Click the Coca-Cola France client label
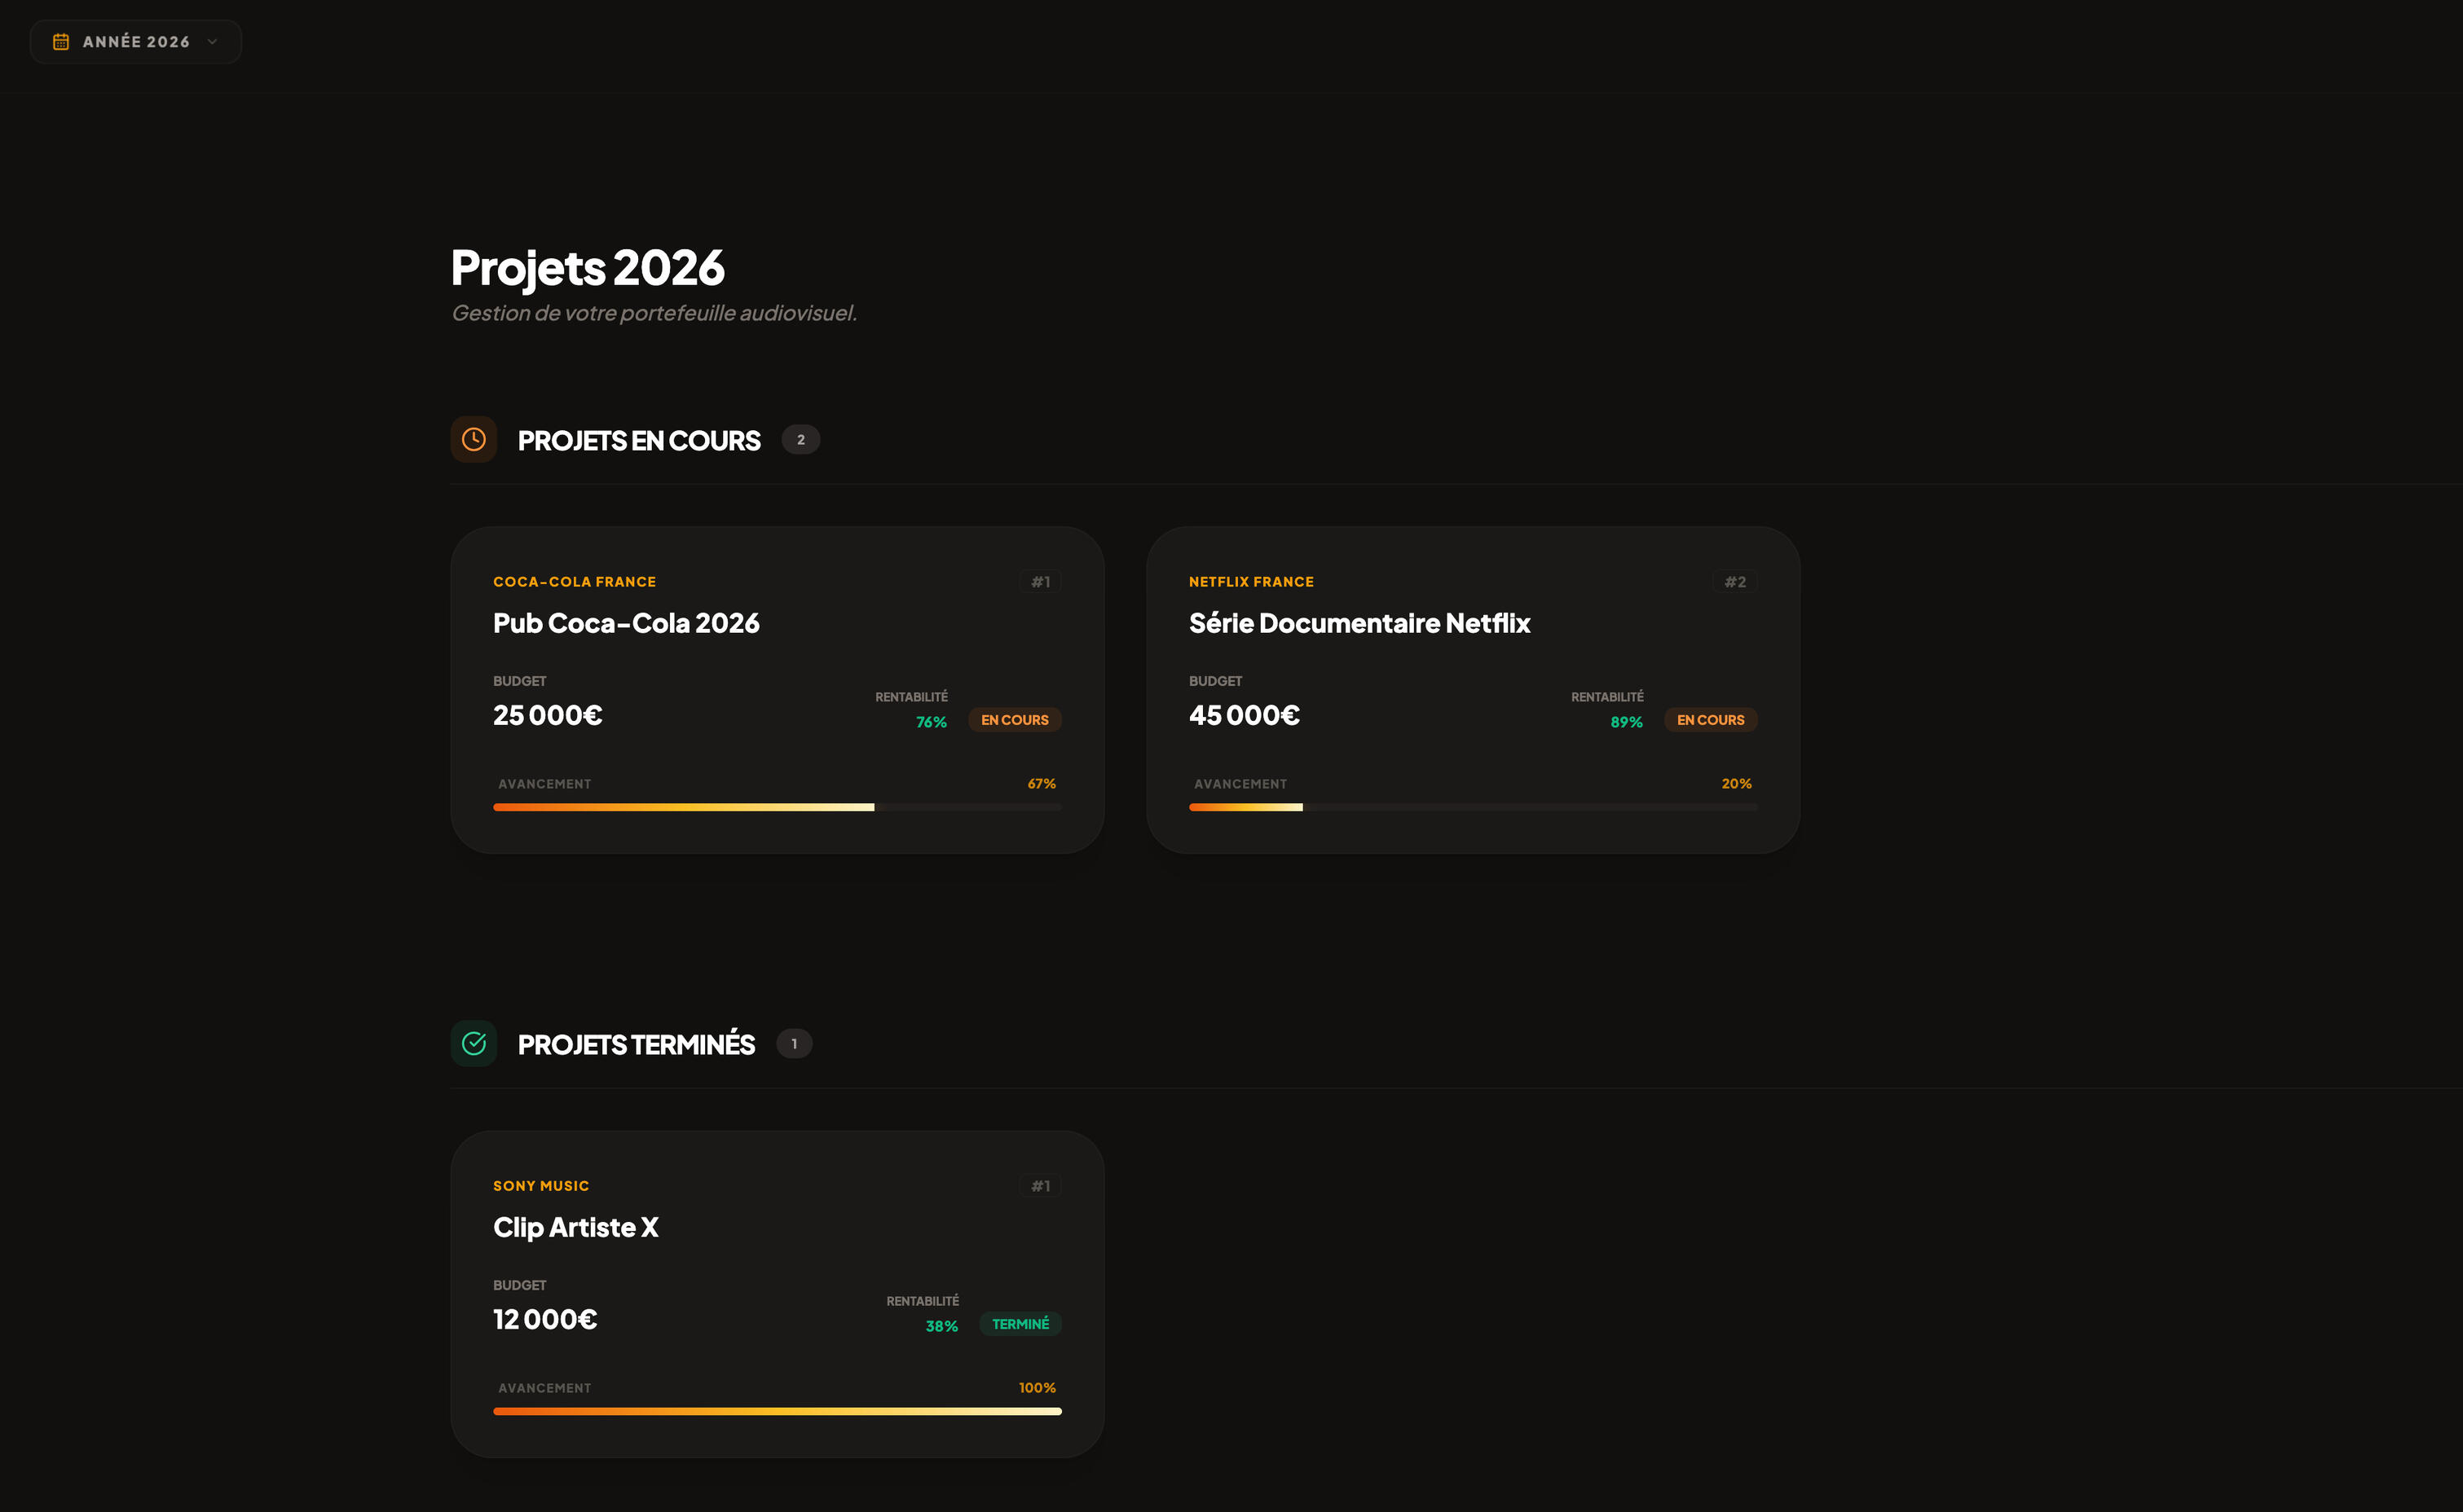This screenshot has width=2463, height=1512. [x=575, y=582]
